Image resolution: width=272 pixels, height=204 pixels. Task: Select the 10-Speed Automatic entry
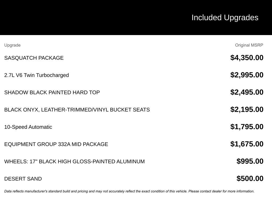click(28, 127)
